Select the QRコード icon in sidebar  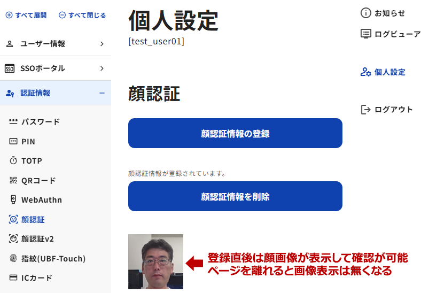13,181
